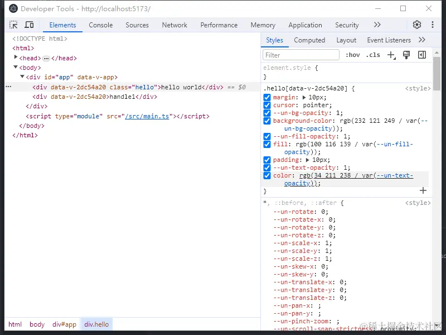The height and width of the screenshot is (335, 446).
Task: Switch to the Elements tab
Action: coord(62,25)
